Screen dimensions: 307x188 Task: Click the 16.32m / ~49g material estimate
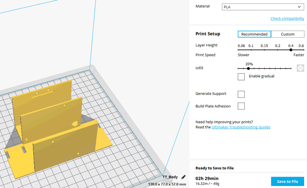(208, 184)
